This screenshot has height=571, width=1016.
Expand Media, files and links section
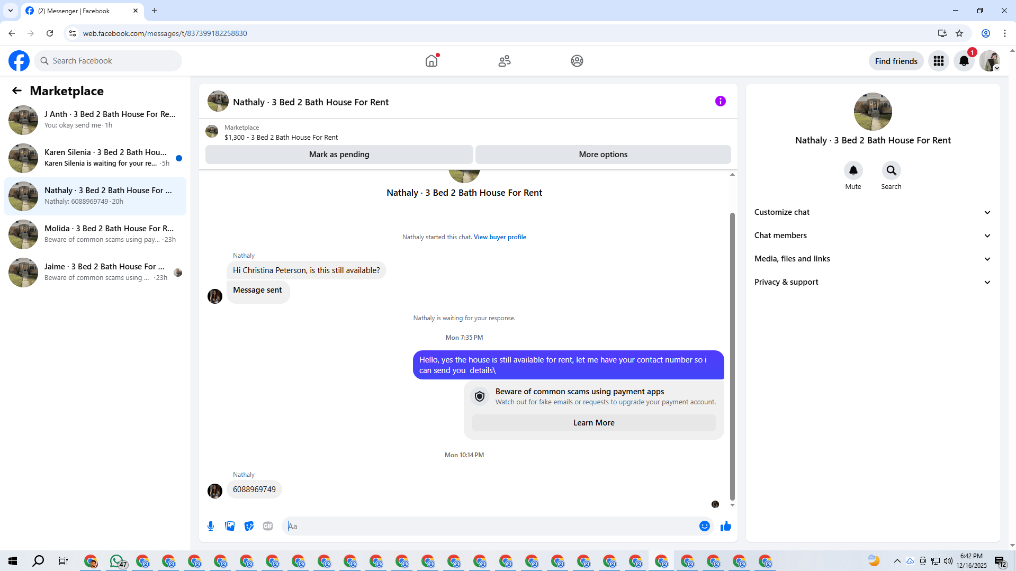point(873,259)
